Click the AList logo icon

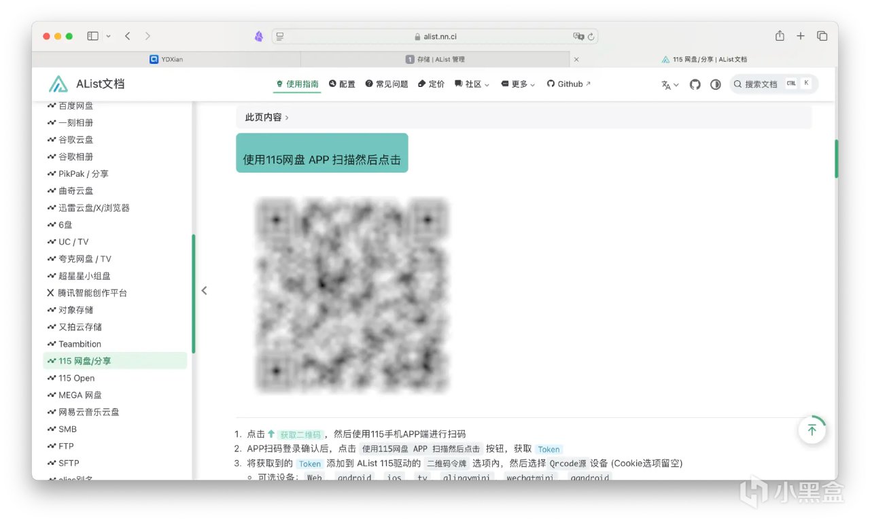(58, 84)
